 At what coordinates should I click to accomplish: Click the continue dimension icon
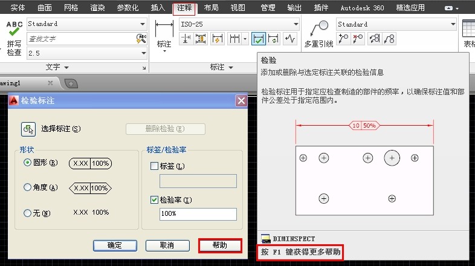[234, 39]
